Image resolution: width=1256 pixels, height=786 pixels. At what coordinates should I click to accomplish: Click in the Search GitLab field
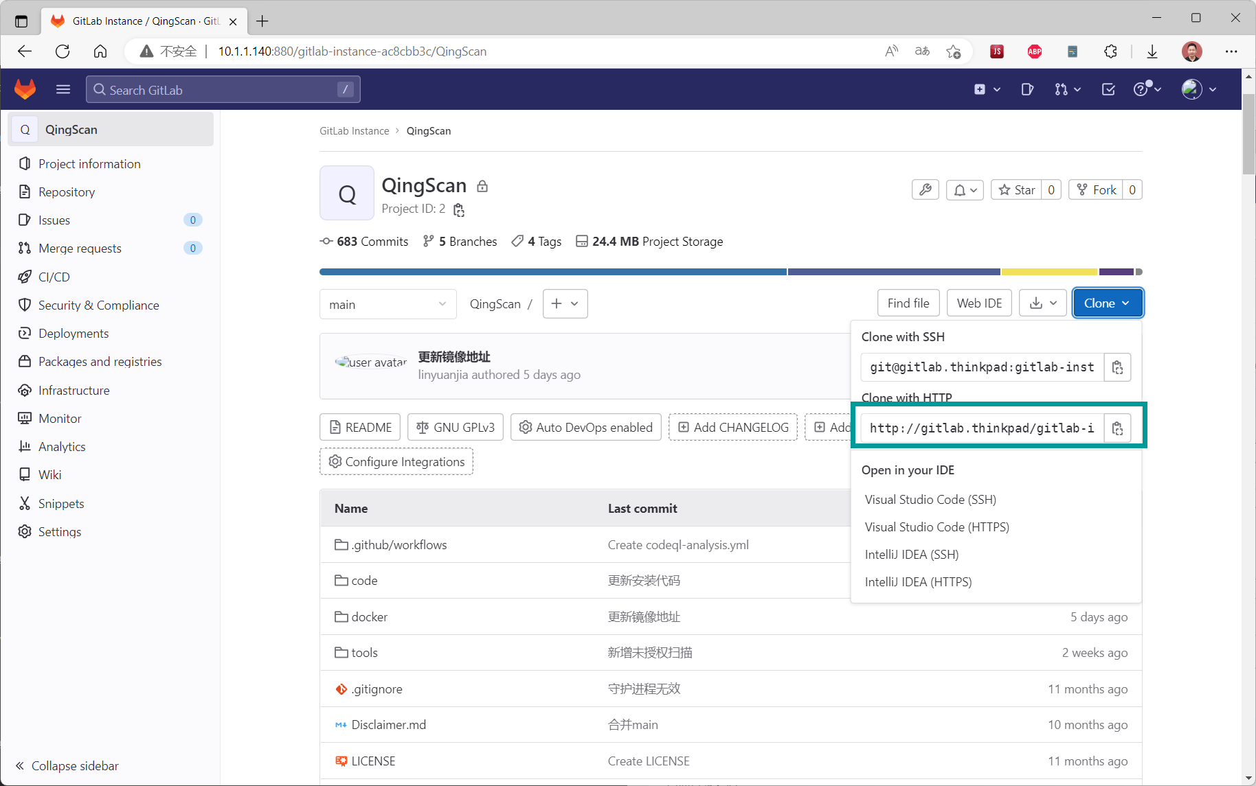[x=223, y=89]
